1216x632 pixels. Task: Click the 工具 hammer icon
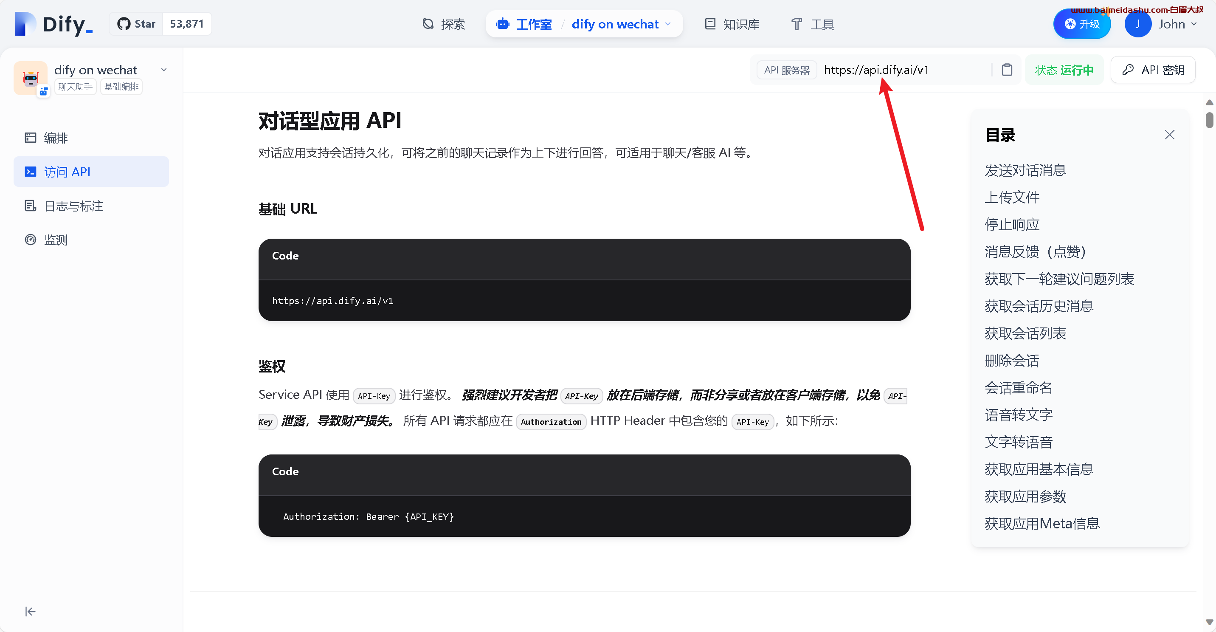point(797,24)
